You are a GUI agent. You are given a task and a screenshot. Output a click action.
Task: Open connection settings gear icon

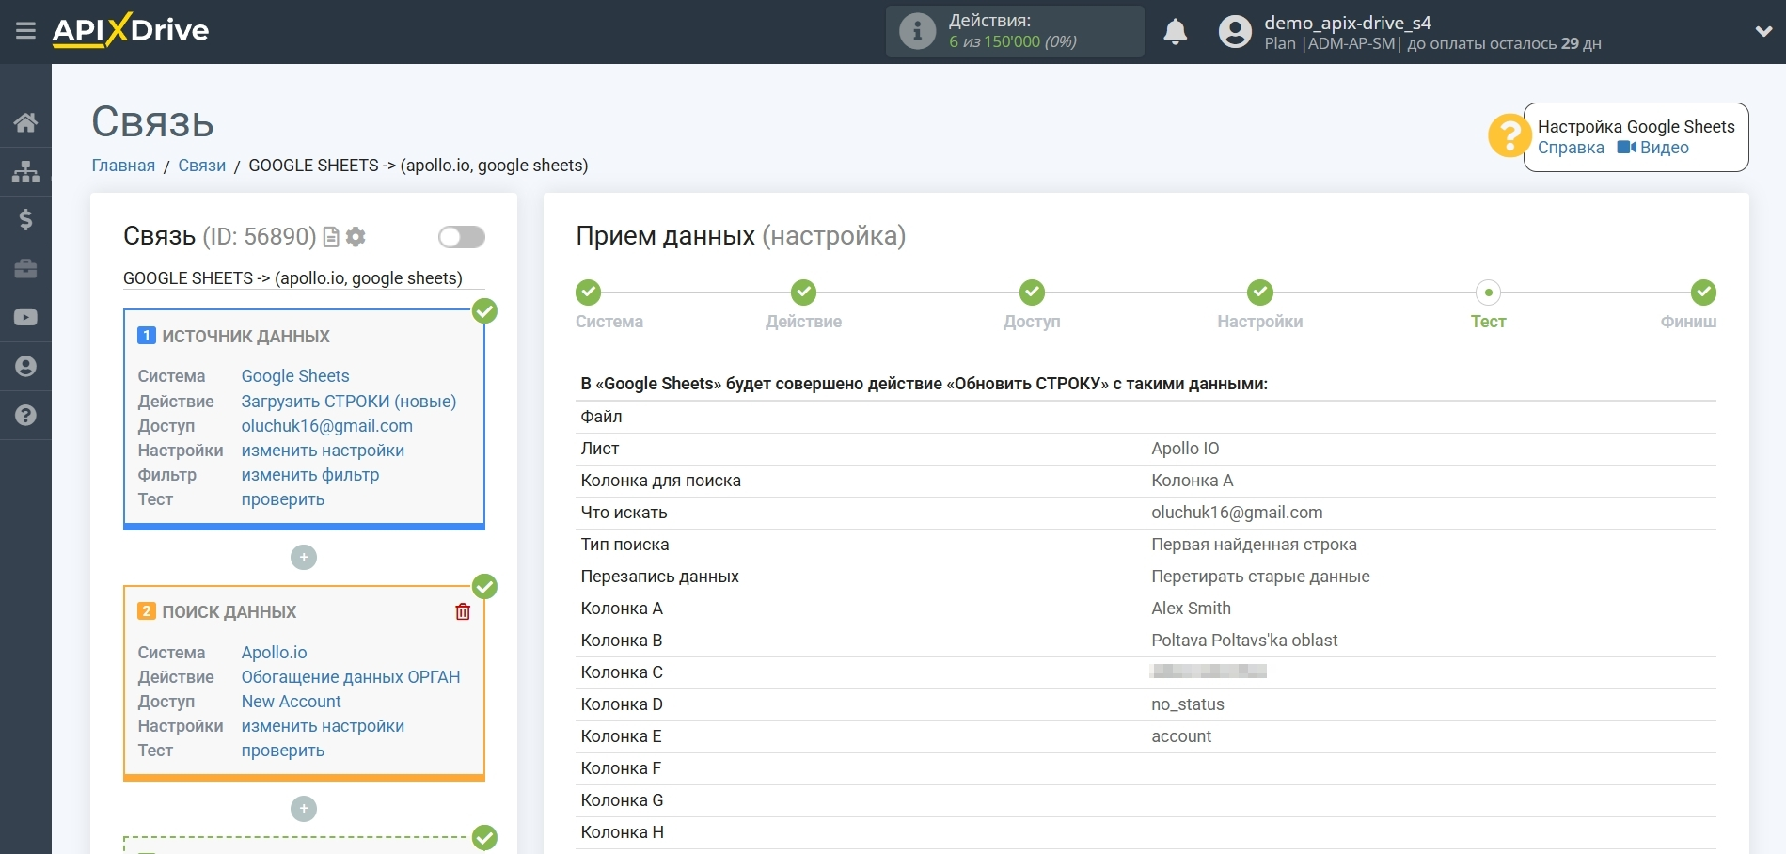356,237
